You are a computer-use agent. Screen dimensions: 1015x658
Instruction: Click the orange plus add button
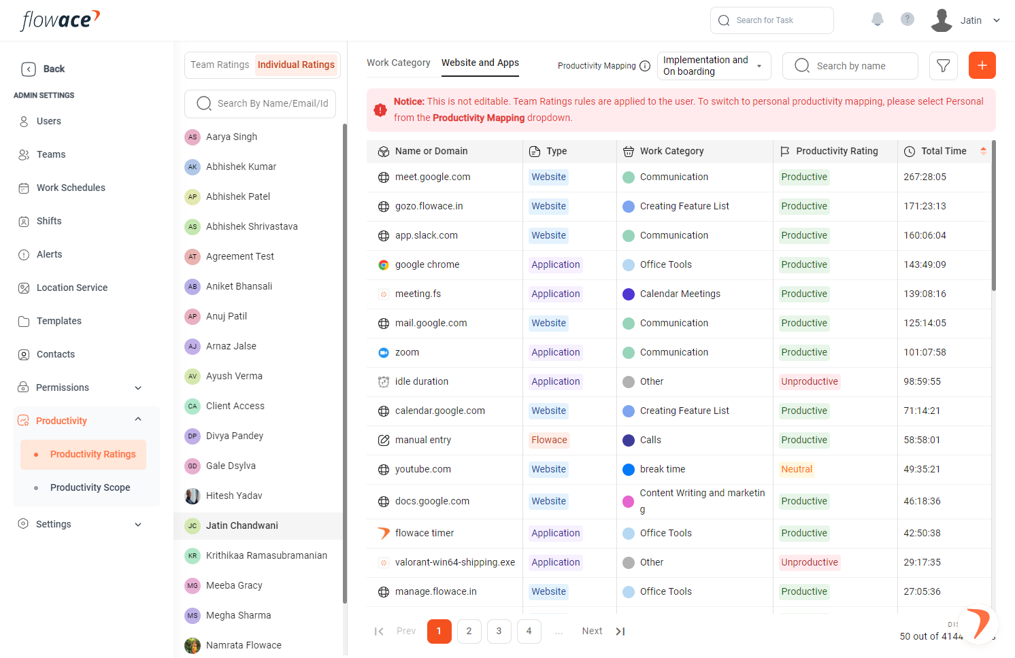coord(982,65)
